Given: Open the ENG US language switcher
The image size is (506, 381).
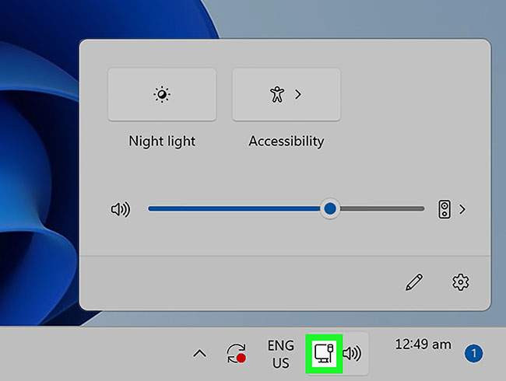Looking at the screenshot, I should click(280, 354).
